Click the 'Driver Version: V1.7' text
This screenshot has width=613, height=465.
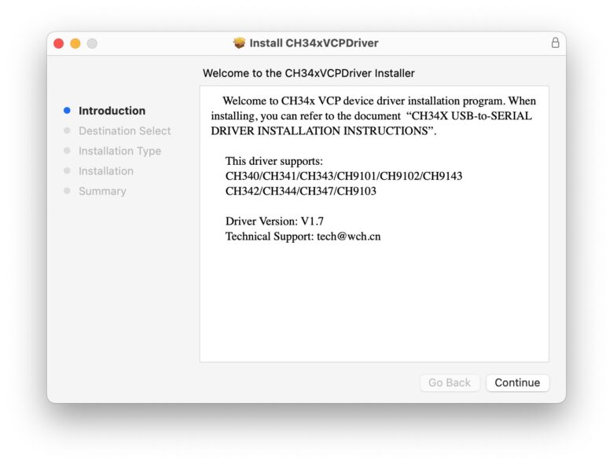(x=274, y=222)
